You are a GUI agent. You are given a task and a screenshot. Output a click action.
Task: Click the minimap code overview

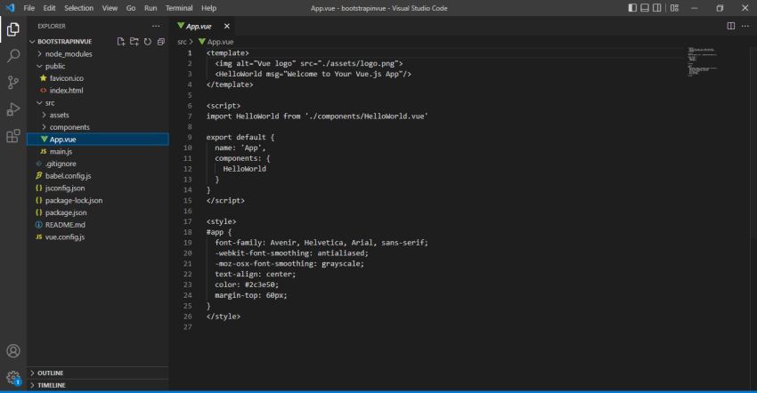(703, 61)
